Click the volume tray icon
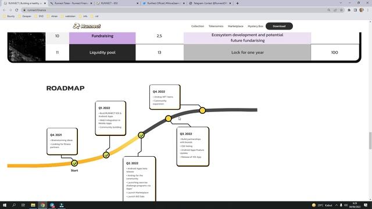This screenshot has height=209, width=372. [x=346, y=205]
